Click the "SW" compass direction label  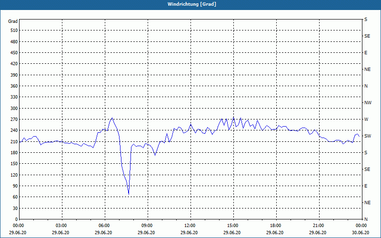point(368,136)
